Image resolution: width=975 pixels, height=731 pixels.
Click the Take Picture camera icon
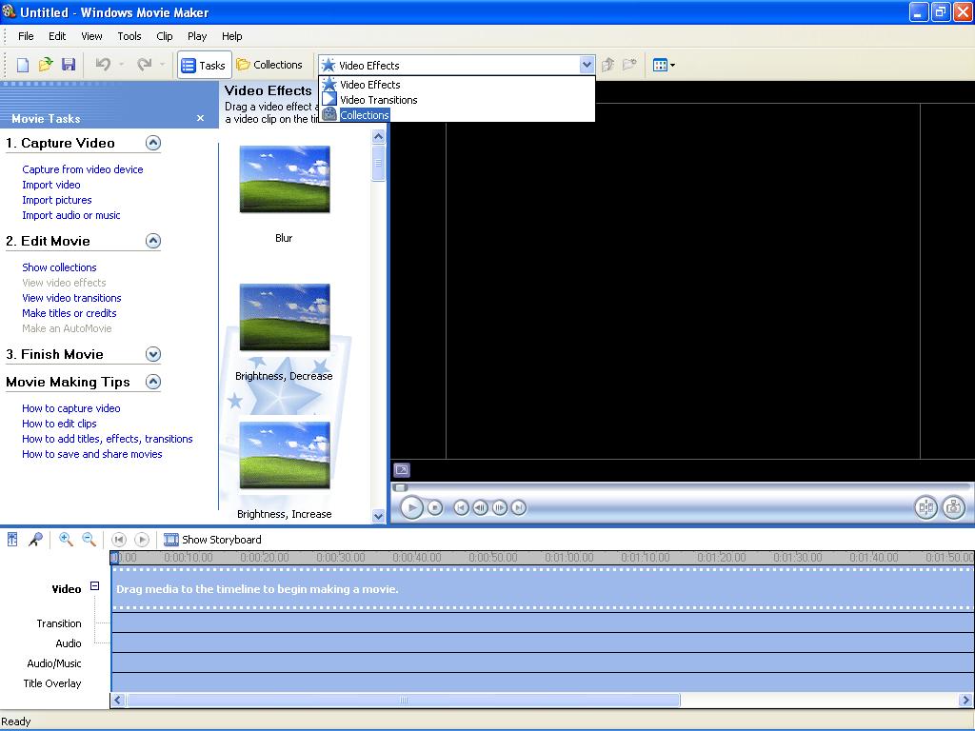(953, 507)
